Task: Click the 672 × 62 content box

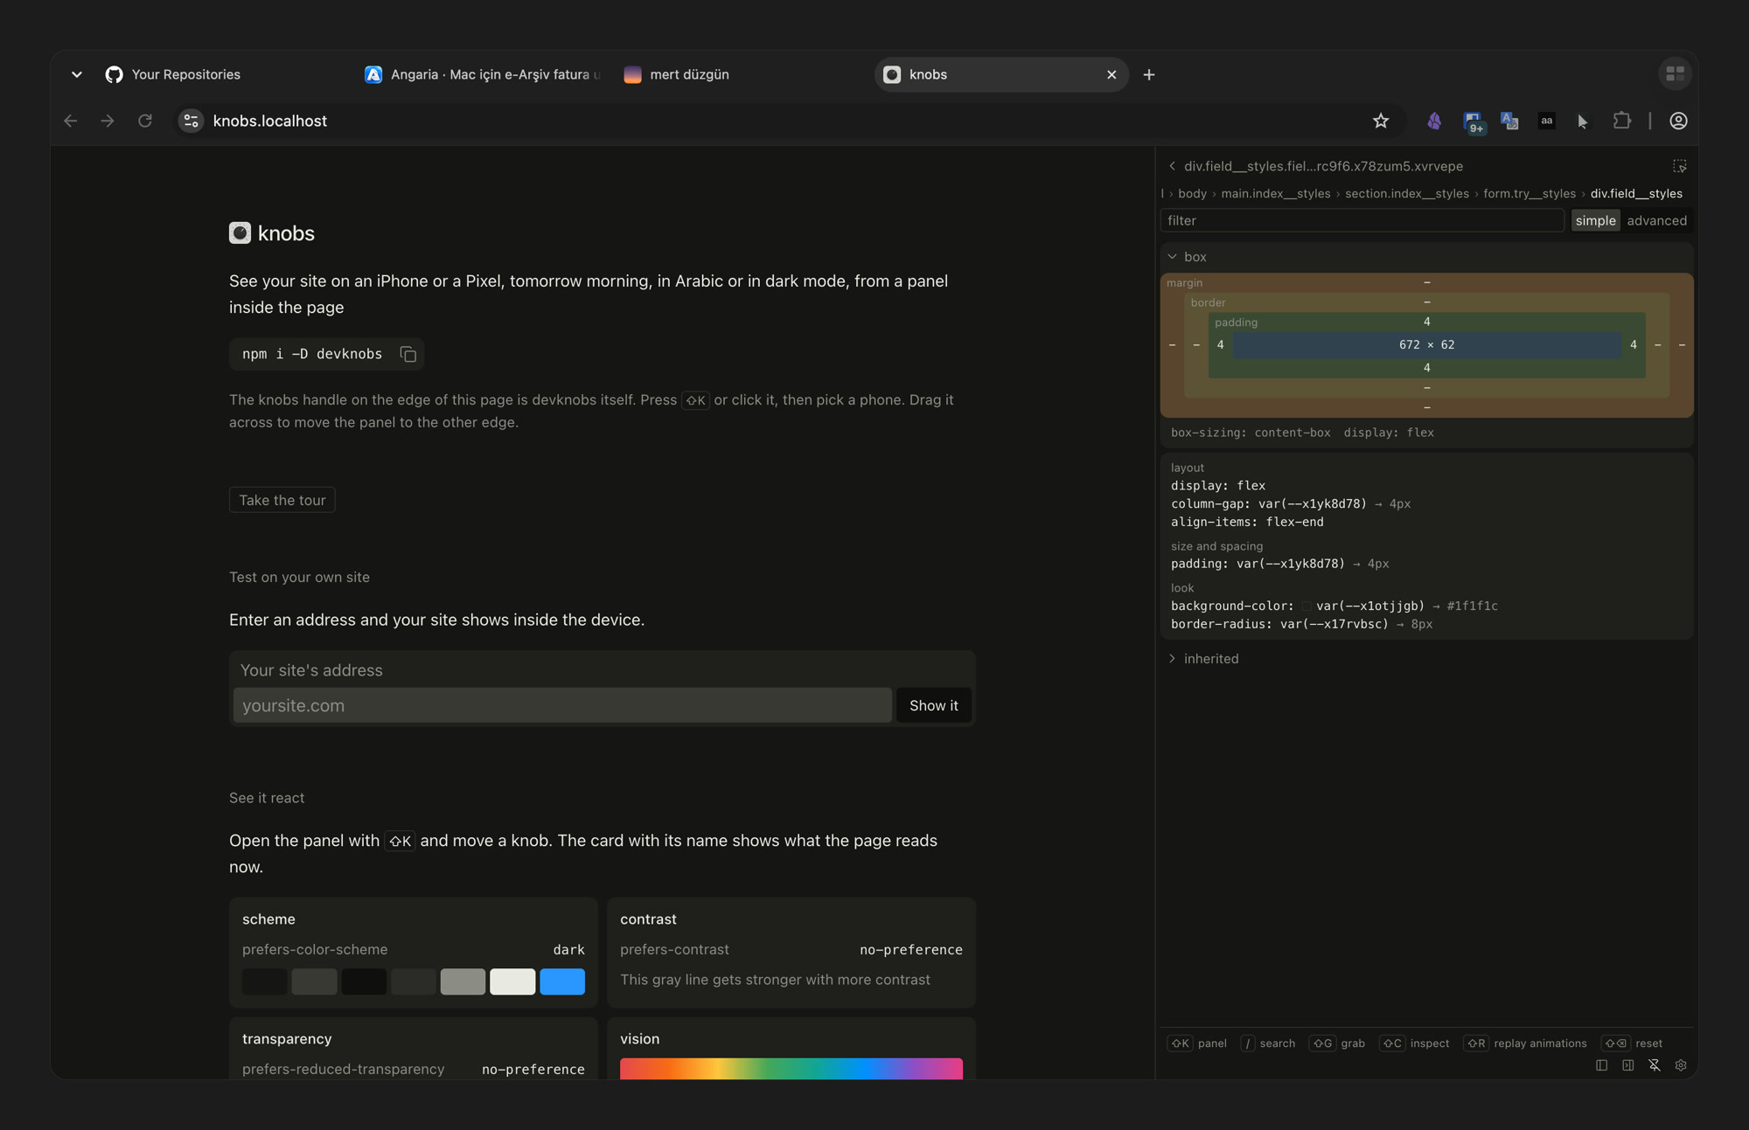Action: [x=1426, y=345]
